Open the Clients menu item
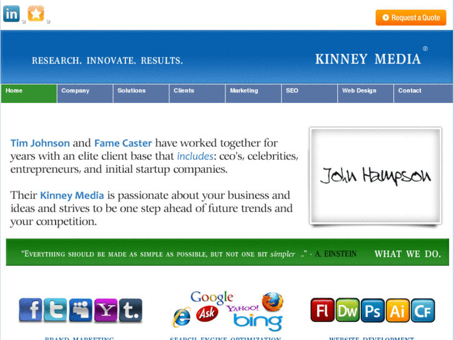Viewport: 454px width, 340px height. tap(197, 94)
